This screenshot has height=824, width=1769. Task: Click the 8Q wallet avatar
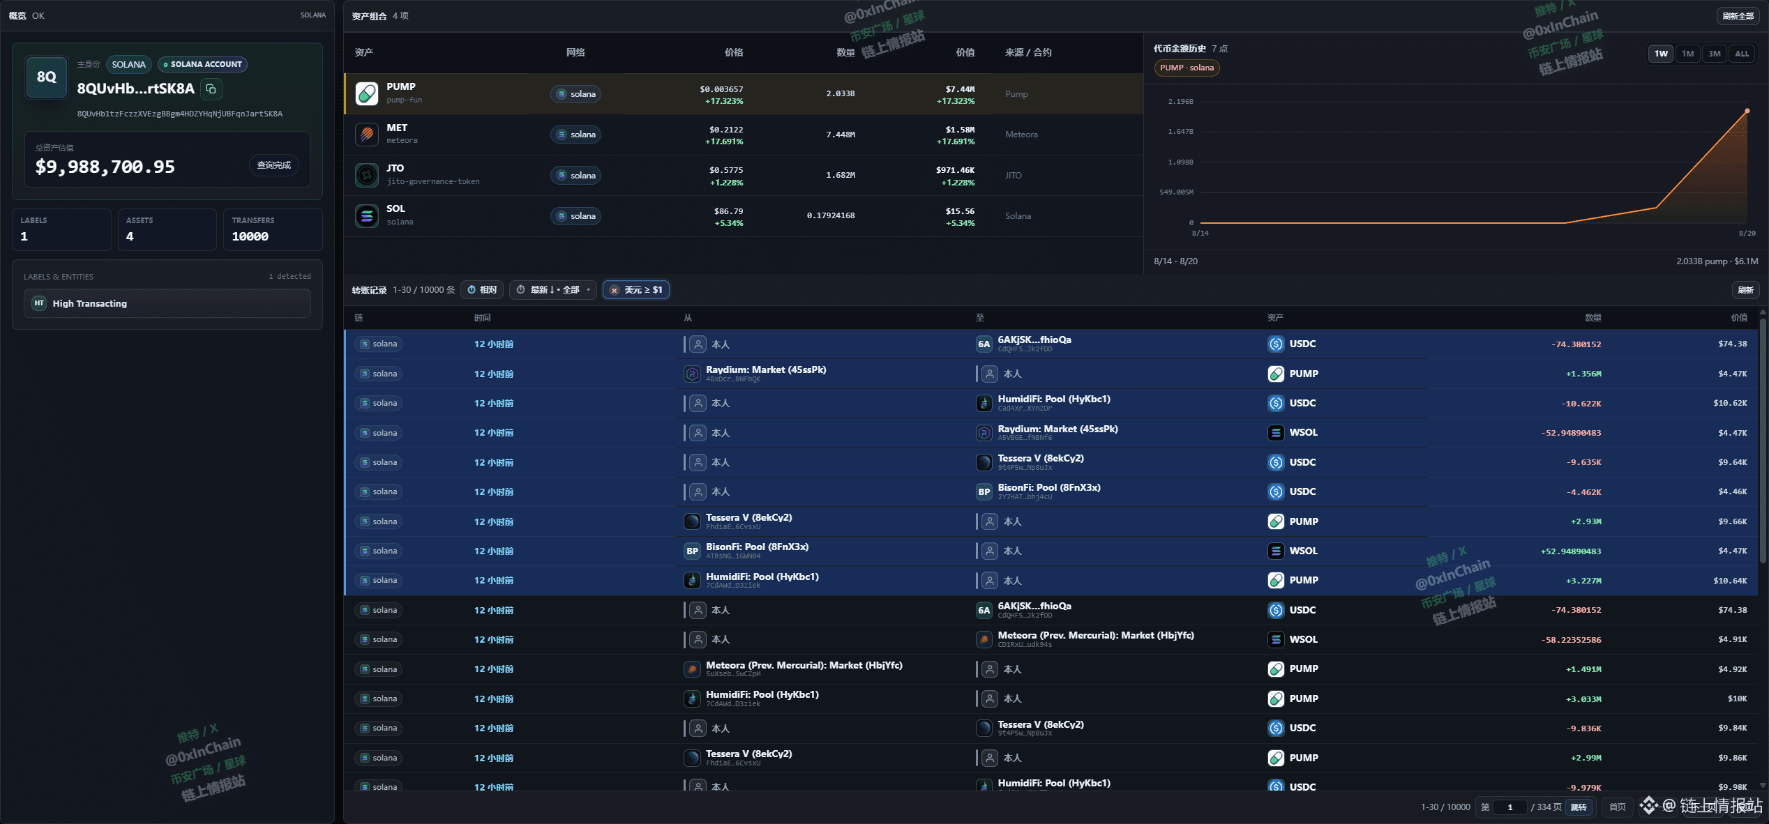(47, 77)
